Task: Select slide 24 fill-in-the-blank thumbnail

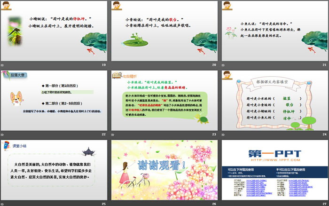Action: [275, 100]
